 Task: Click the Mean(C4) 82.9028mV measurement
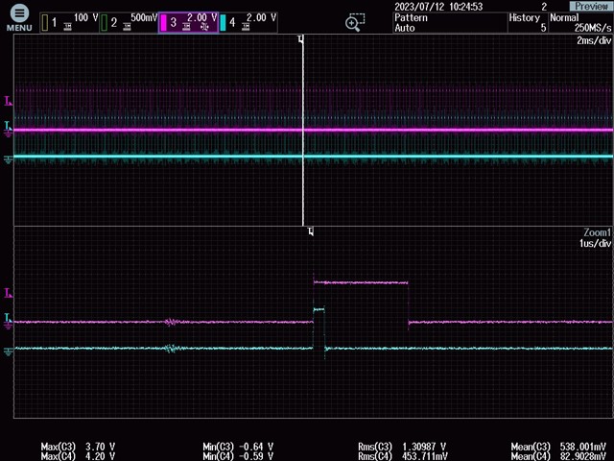coord(558,456)
